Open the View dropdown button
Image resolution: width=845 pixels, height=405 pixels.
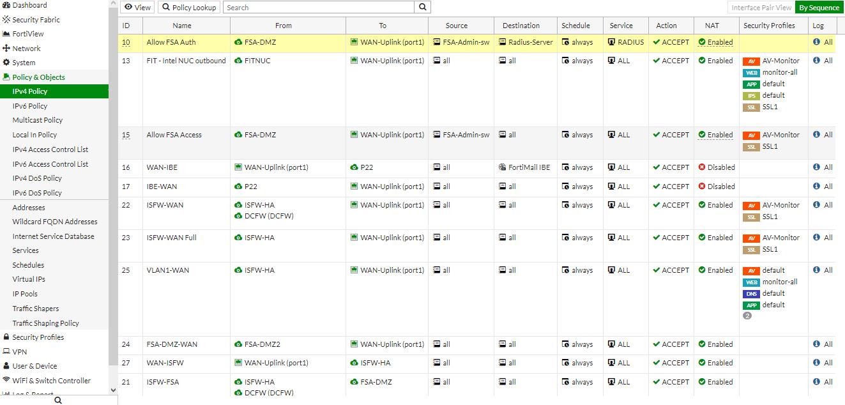click(137, 8)
